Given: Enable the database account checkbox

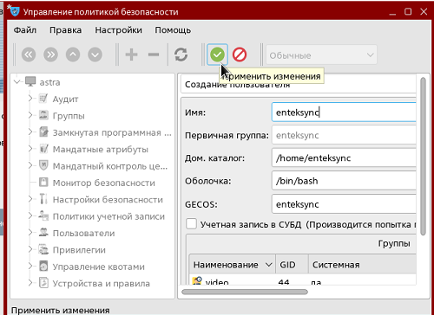Looking at the screenshot, I should coord(191,224).
